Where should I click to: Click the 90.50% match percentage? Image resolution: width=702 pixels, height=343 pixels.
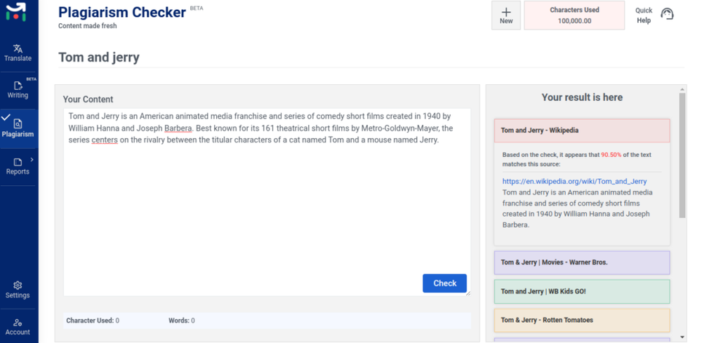(611, 155)
